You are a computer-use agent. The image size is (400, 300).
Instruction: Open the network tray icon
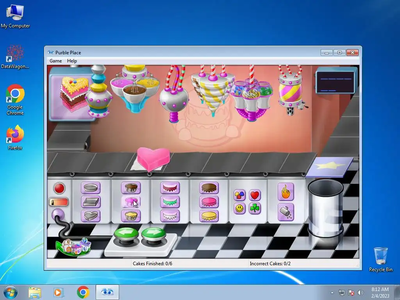[x=341, y=293]
